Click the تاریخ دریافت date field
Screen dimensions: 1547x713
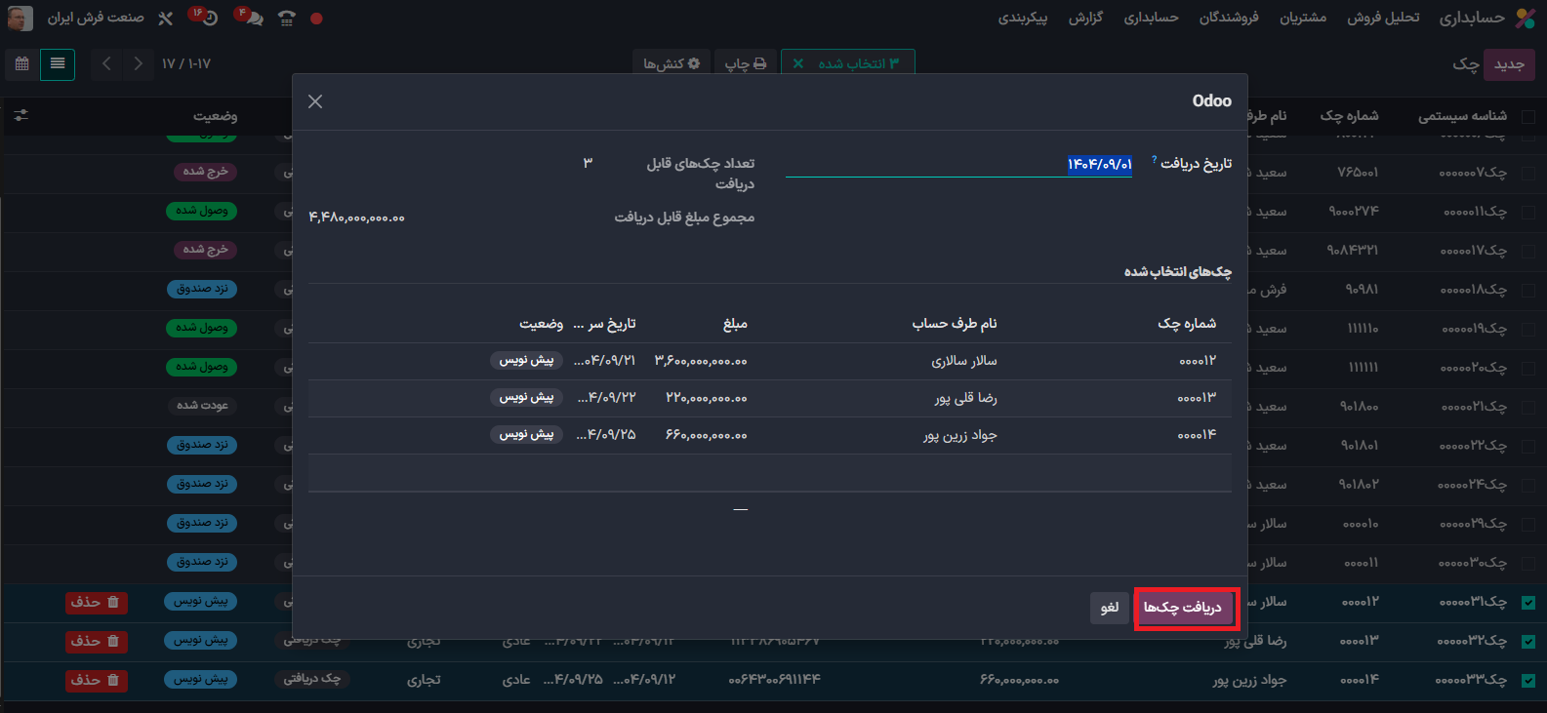(958, 164)
